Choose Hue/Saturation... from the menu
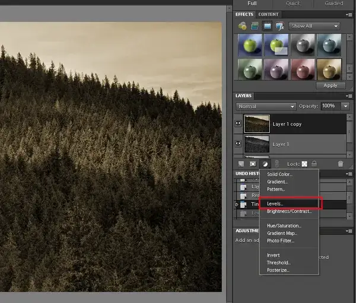This screenshot has height=303, width=356. point(284,226)
